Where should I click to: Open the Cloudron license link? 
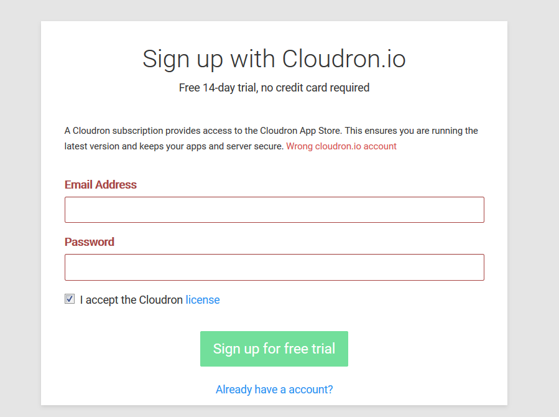(x=203, y=300)
